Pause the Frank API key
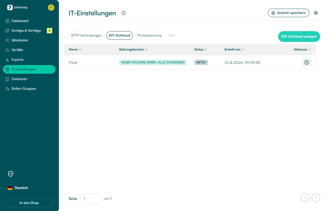329x211 pixels. pos(306,62)
